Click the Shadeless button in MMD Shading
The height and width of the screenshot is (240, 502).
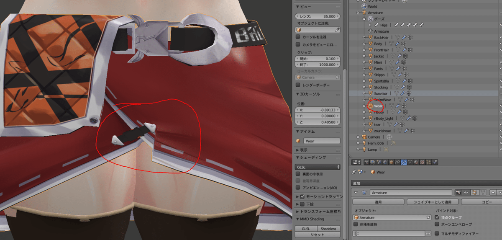click(x=329, y=229)
